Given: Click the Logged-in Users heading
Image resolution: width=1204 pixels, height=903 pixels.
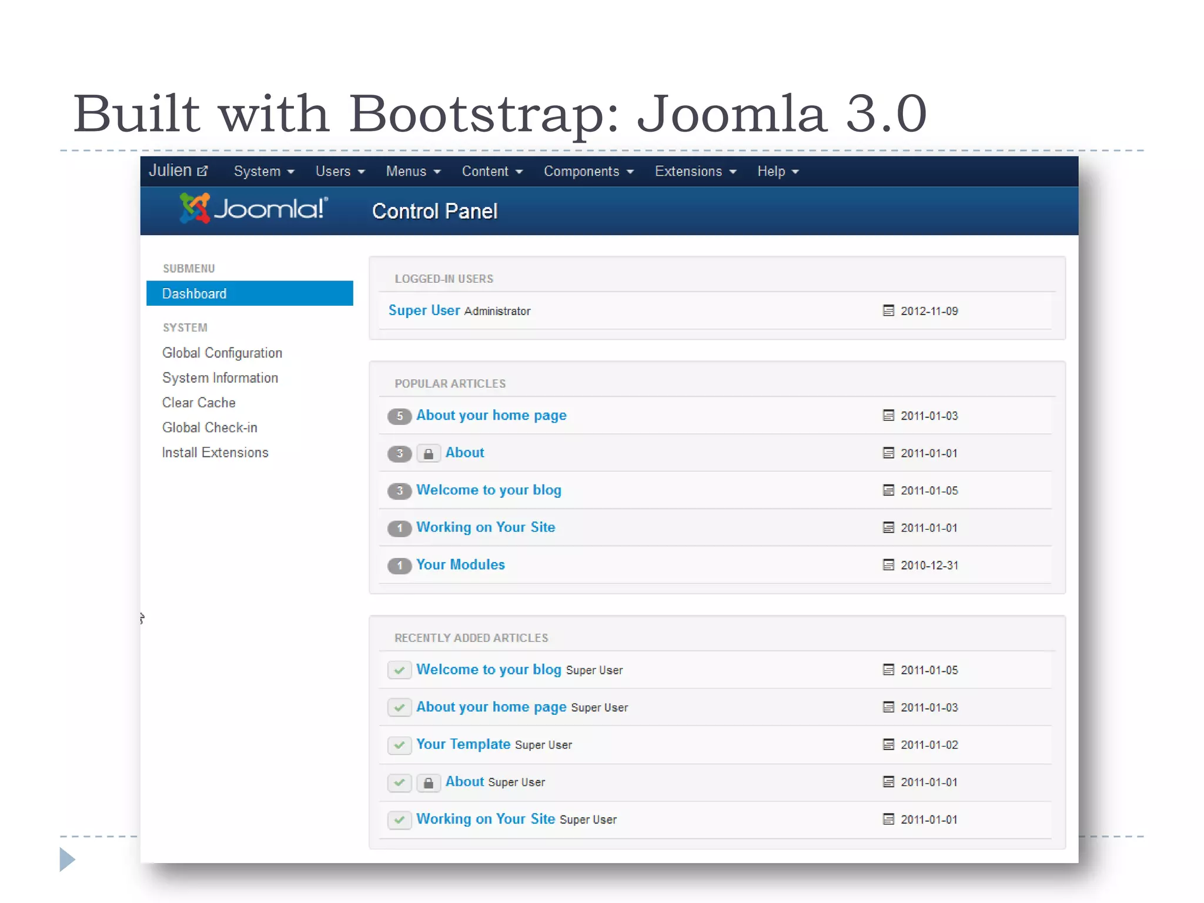Looking at the screenshot, I should tap(444, 279).
